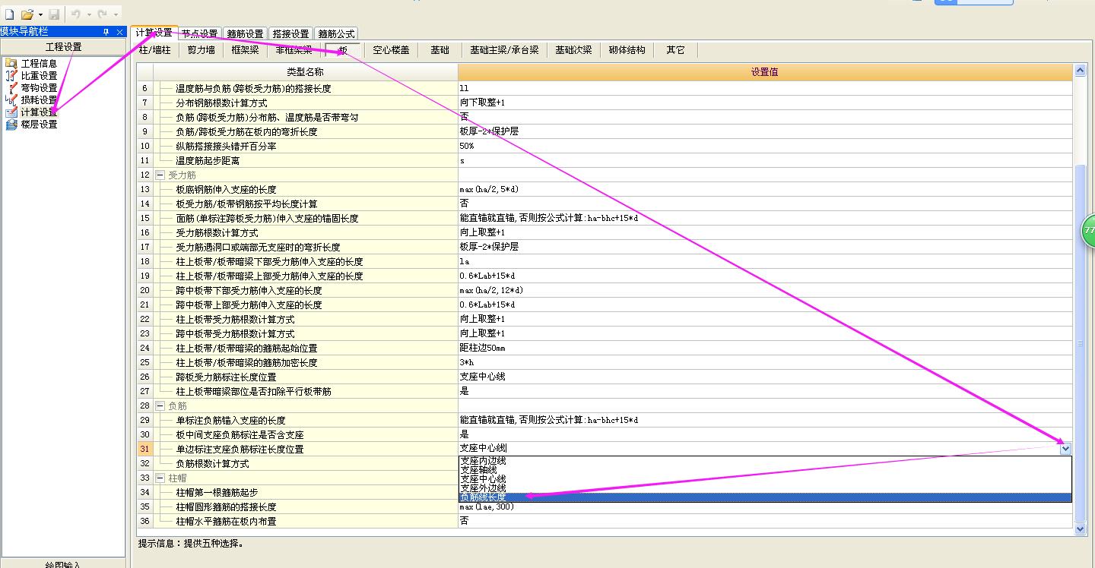This screenshot has height=568, width=1095.
Task: Click the 距柱边50mm value cell
Action: pos(765,348)
